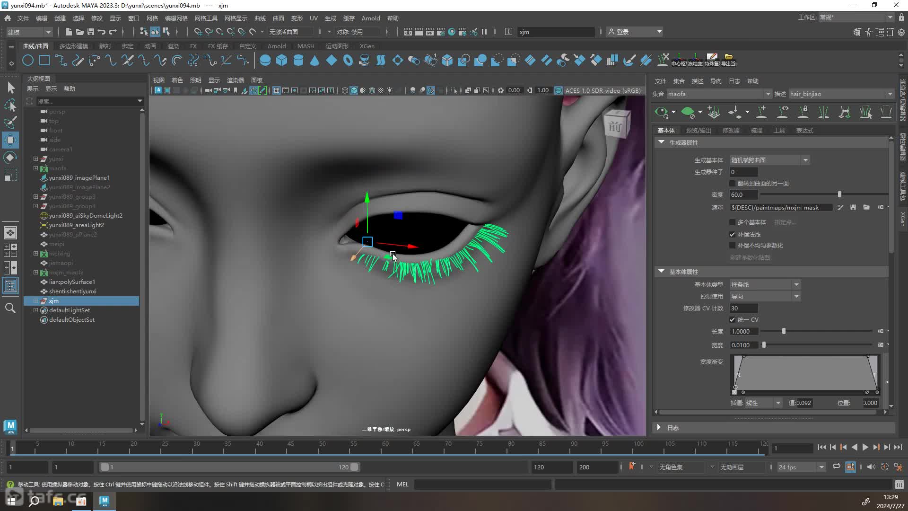Create a NURBS cone from the shelf

(315, 60)
